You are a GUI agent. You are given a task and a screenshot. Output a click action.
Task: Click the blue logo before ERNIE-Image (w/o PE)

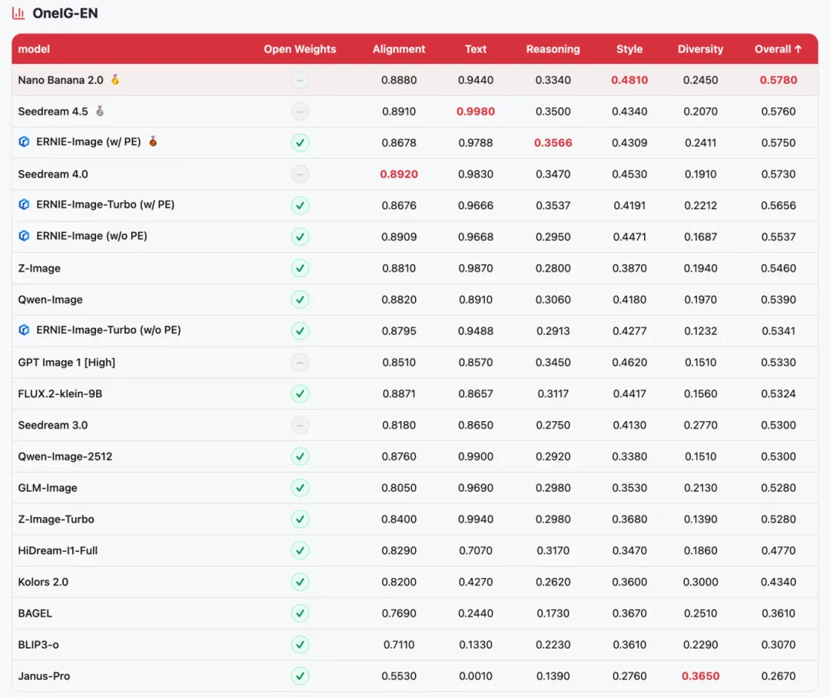(x=24, y=236)
